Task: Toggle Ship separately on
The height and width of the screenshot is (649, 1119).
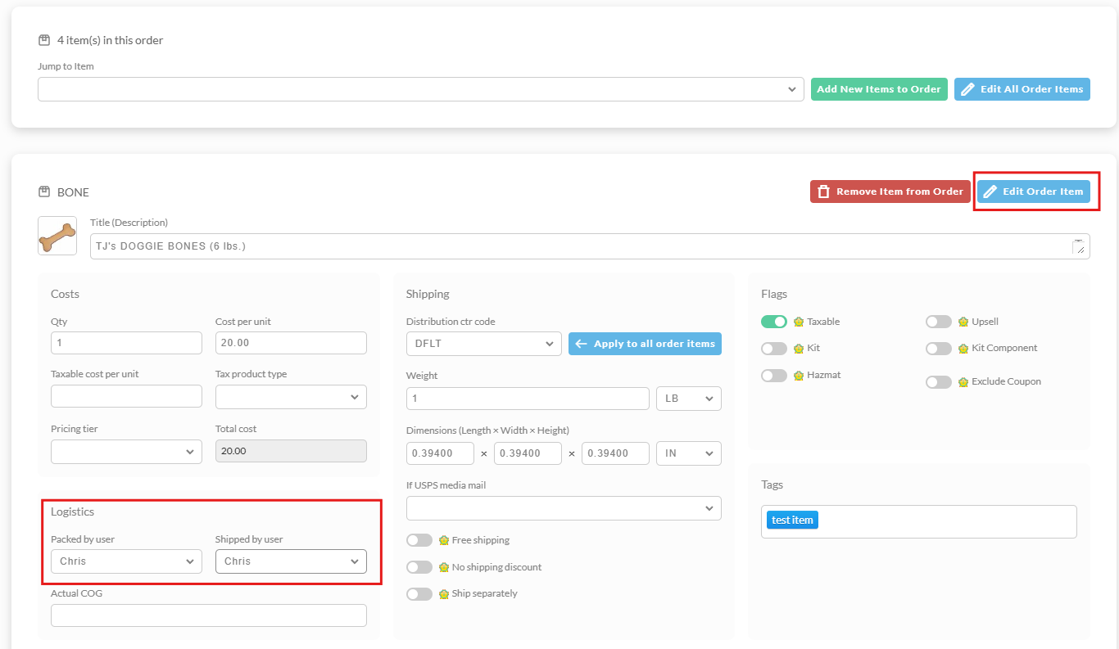Action: coord(419,594)
